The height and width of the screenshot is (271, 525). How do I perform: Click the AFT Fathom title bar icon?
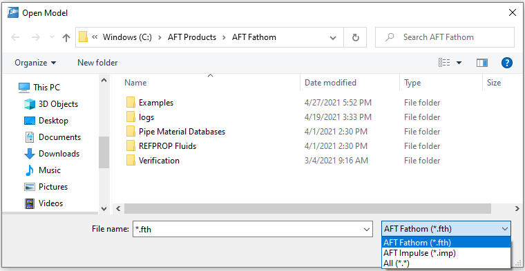tap(13, 12)
